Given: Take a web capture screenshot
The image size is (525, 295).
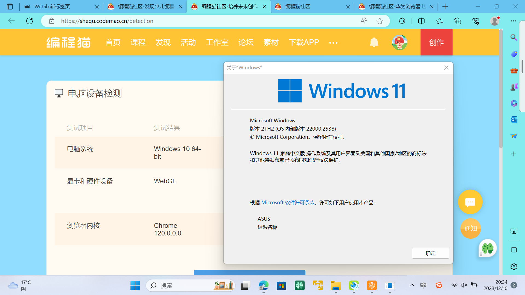Looking at the screenshot, I should pos(514,232).
